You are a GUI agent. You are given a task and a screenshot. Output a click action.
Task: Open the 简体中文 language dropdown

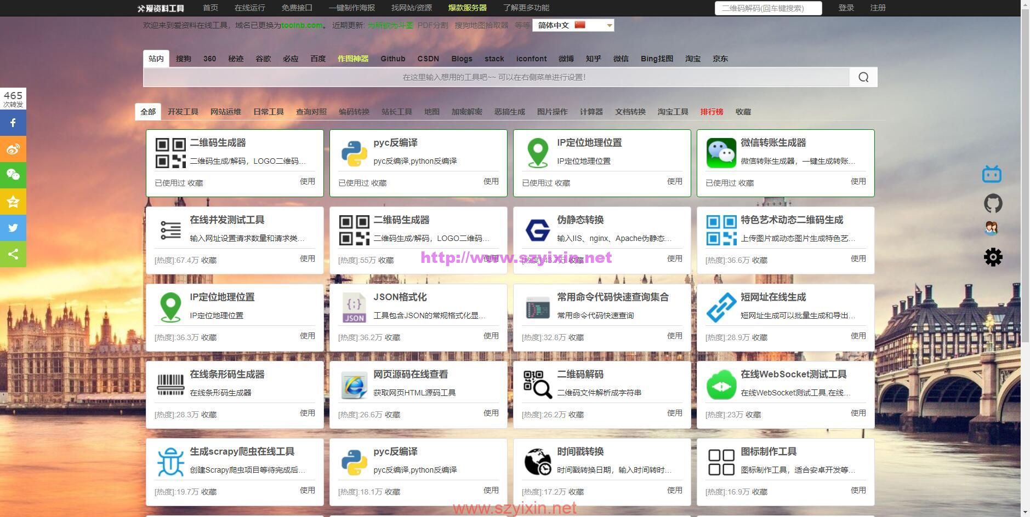coord(573,25)
